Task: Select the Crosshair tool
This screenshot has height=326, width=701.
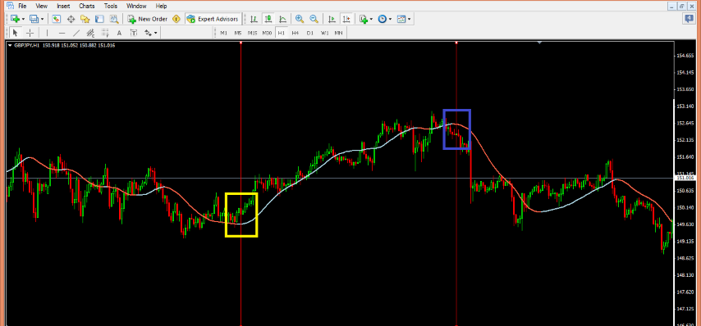Action: (x=30, y=33)
